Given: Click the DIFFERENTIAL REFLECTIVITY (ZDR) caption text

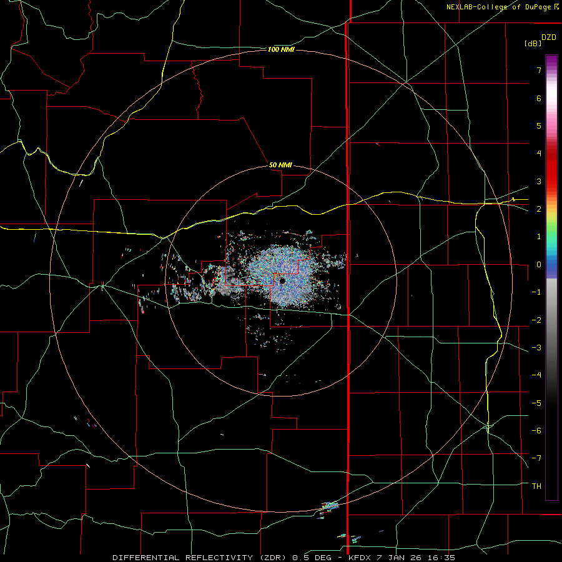Looking at the screenshot, I should coord(199,558).
